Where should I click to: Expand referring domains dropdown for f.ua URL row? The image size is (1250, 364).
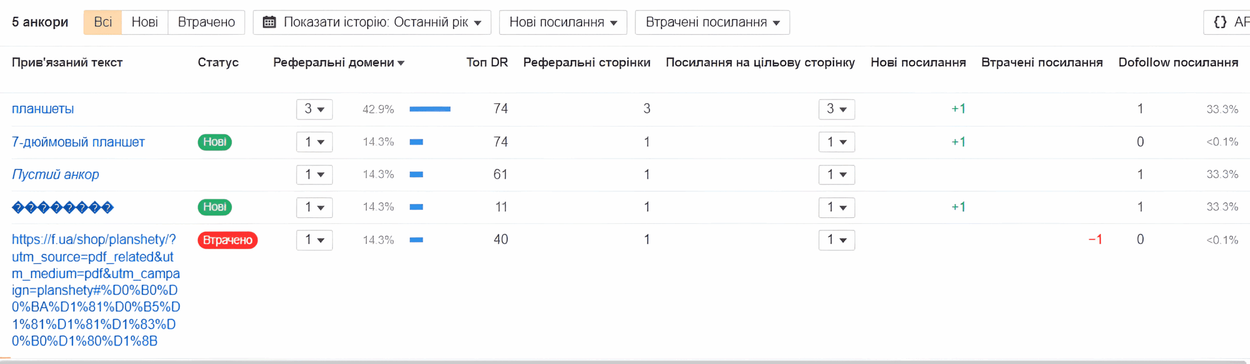coord(314,240)
